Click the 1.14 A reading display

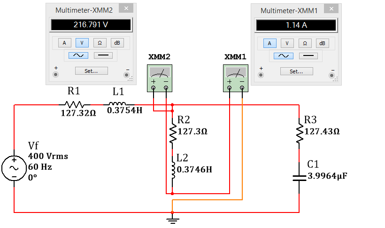296,25
